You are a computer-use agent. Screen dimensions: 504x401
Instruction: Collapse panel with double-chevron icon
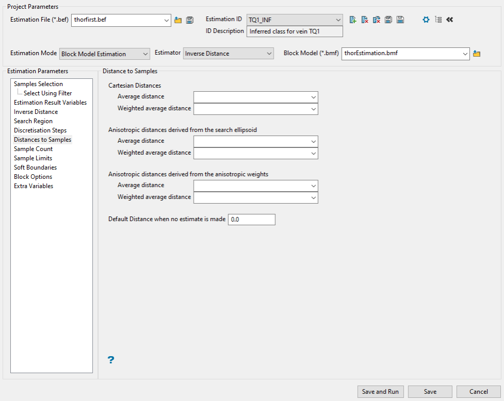[x=449, y=20]
